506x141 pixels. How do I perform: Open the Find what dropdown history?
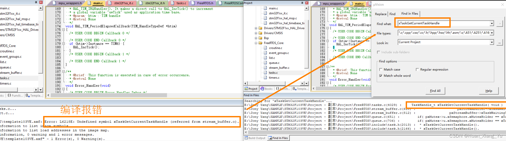click(492, 23)
